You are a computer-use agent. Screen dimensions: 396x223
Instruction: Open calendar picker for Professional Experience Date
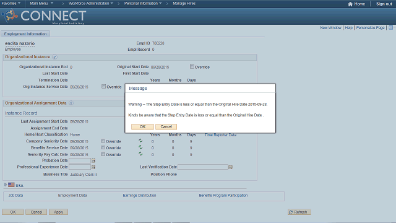click(93, 167)
